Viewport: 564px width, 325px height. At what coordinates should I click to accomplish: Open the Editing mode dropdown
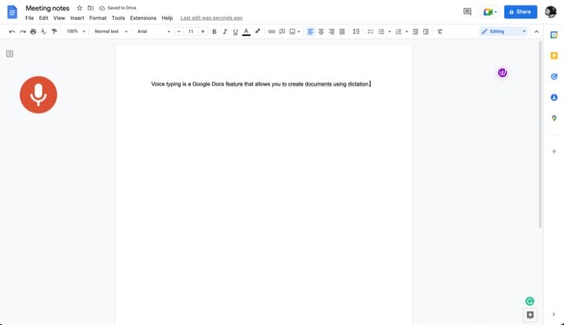tap(504, 31)
